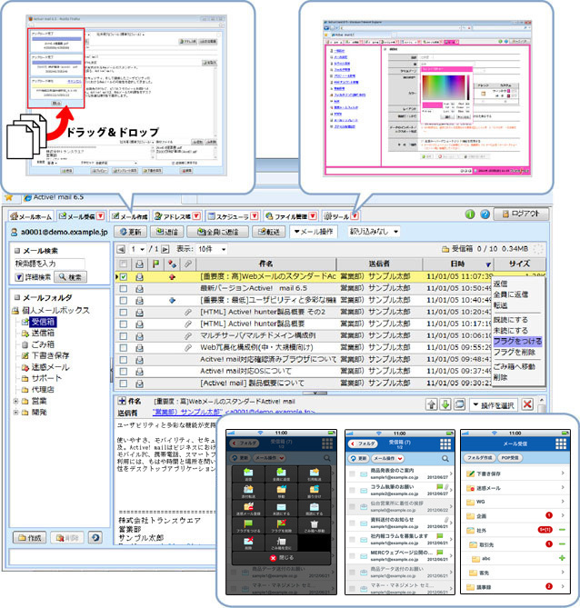Check the マルチサーバ/マルチドメイン構成例 checkbox
580x608 pixels.
coord(124,336)
